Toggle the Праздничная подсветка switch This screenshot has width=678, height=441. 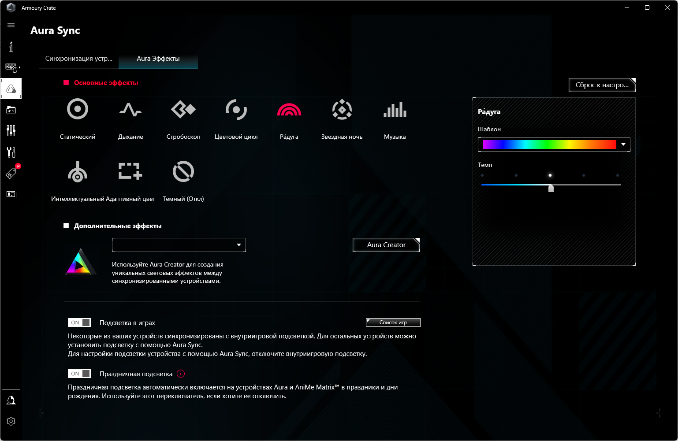[x=79, y=374]
